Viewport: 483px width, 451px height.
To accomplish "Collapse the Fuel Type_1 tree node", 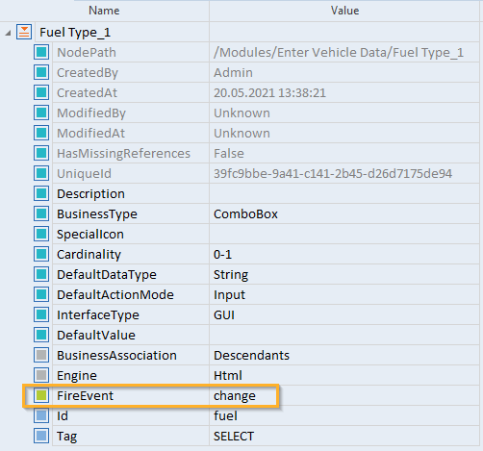I will tap(8, 33).
